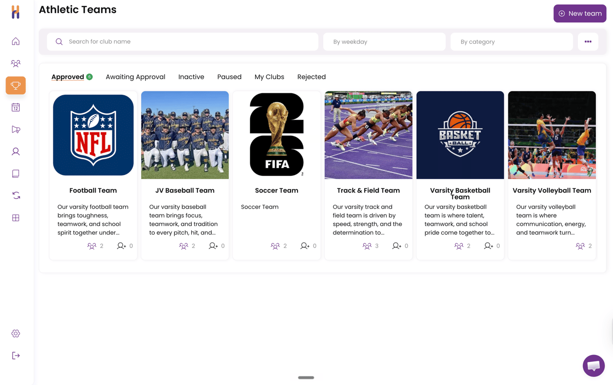Click add-member icon on Football Team card
Image resolution: width=613 pixels, height=385 pixels.
(x=121, y=246)
